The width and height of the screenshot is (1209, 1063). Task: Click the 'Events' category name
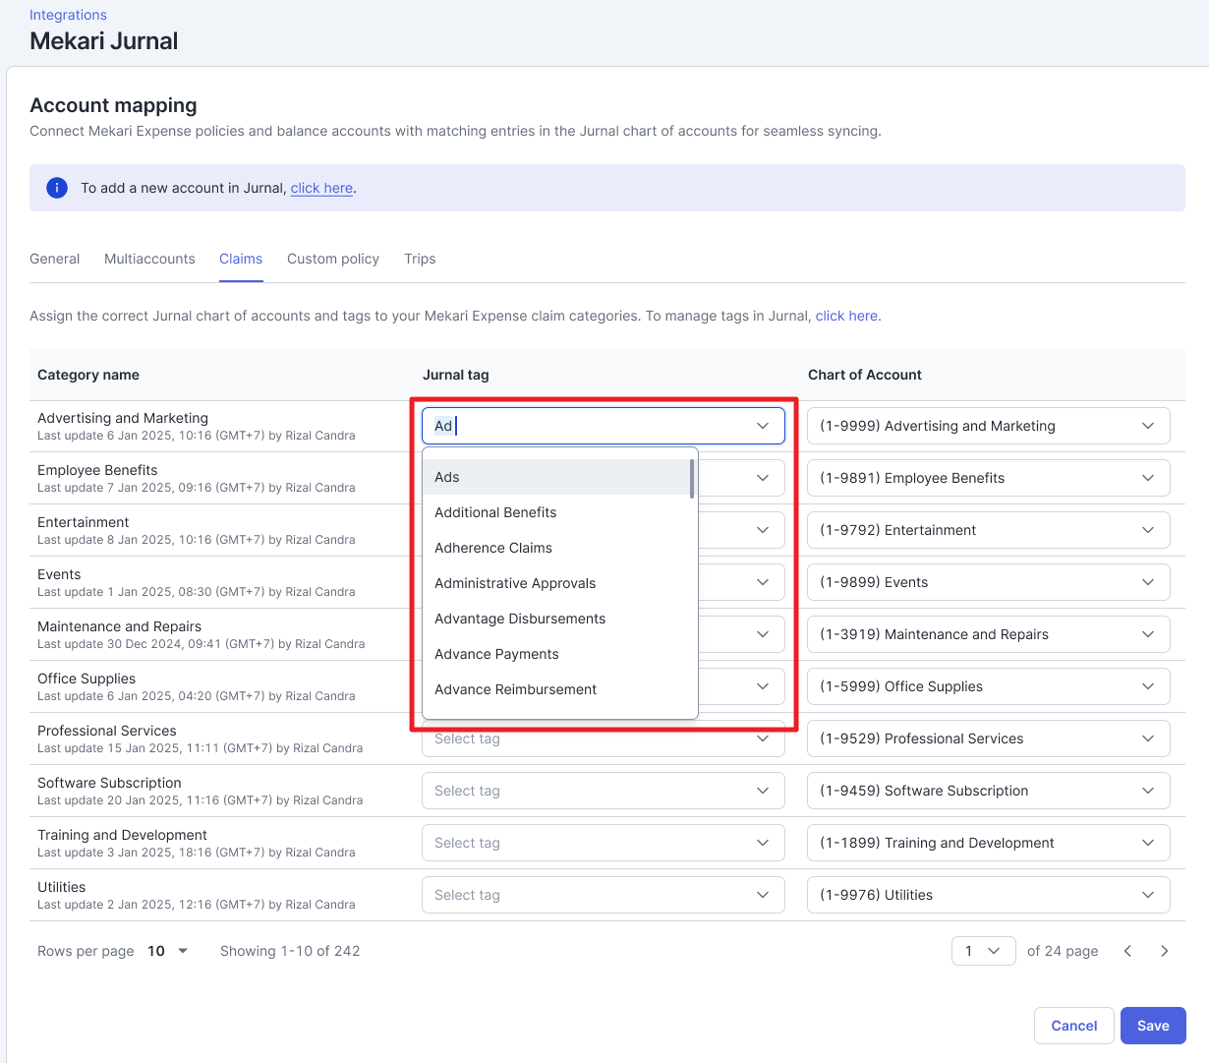click(x=59, y=574)
